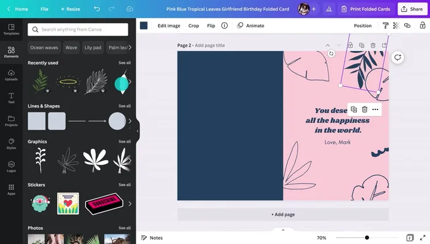Click the add comment bubble icon
The height and width of the screenshot is (244, 430).
397,57
